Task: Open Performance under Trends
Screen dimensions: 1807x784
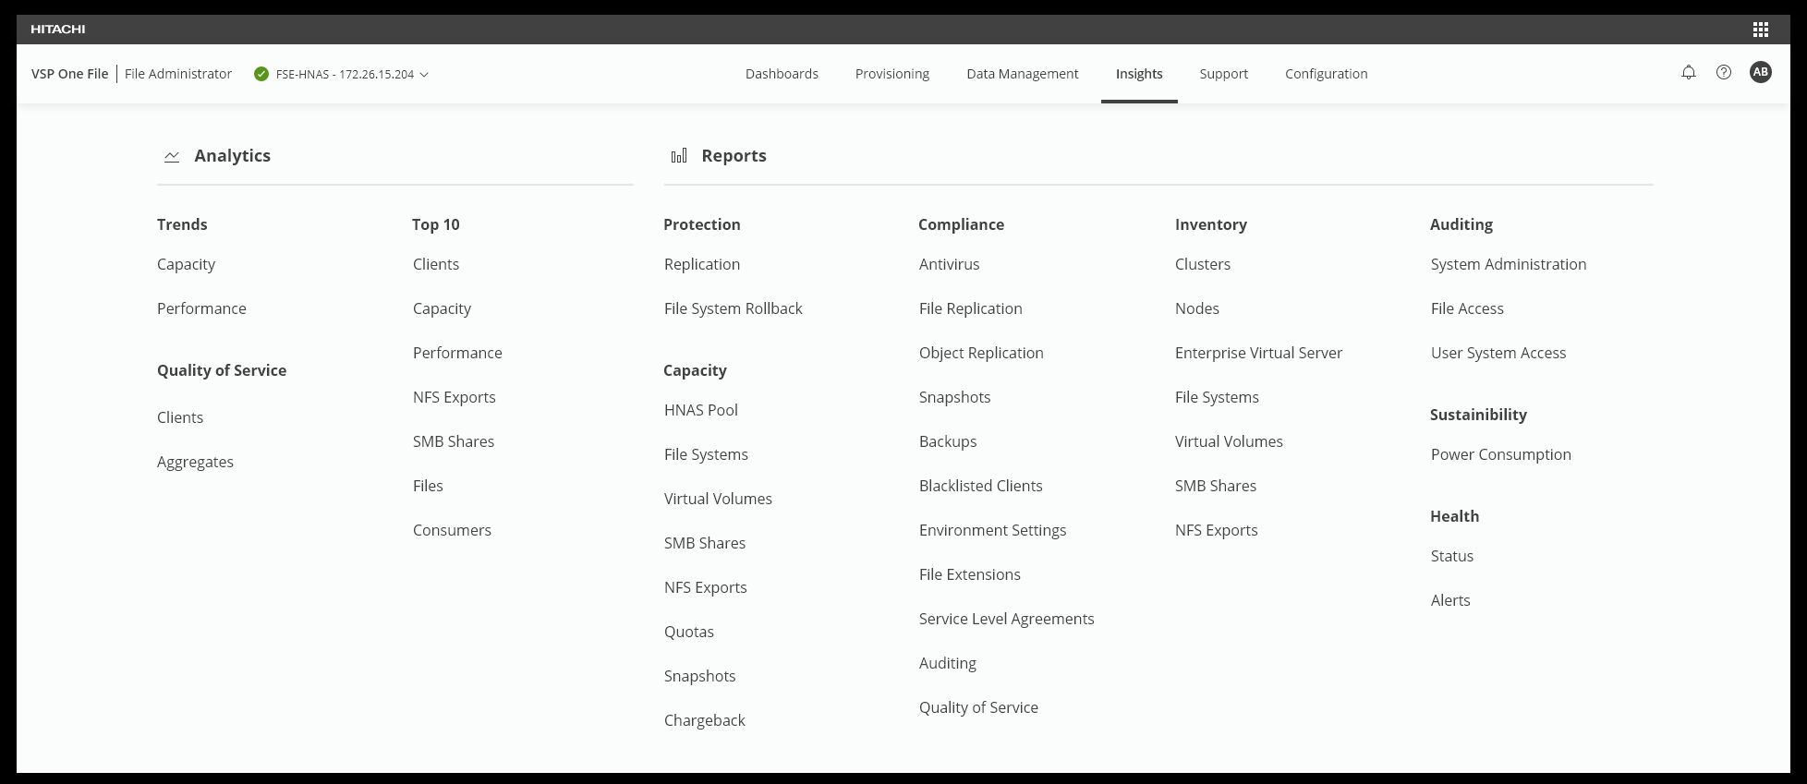Action: click(201, 308)
